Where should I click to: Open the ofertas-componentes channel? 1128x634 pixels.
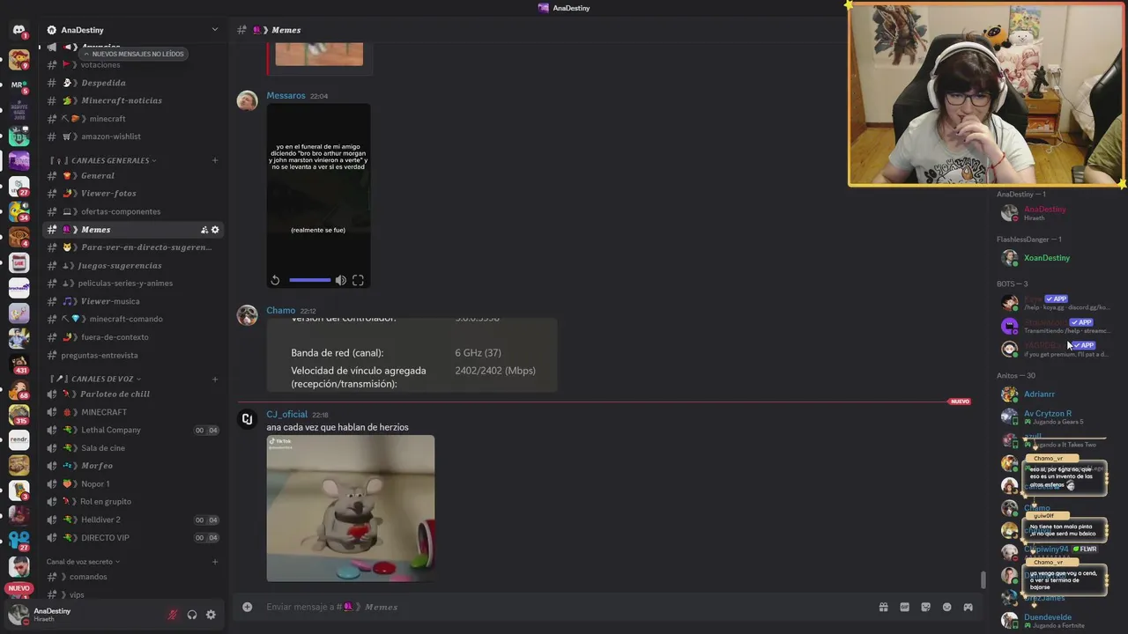132,211
